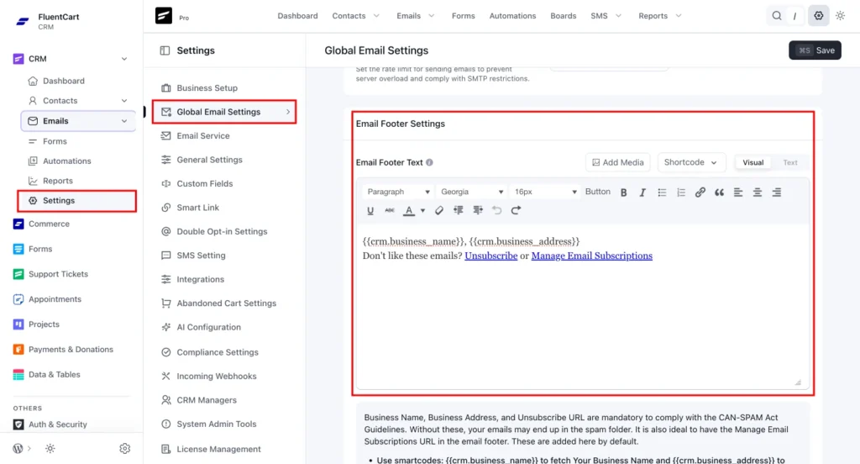Center align footer text

[757, 192]
